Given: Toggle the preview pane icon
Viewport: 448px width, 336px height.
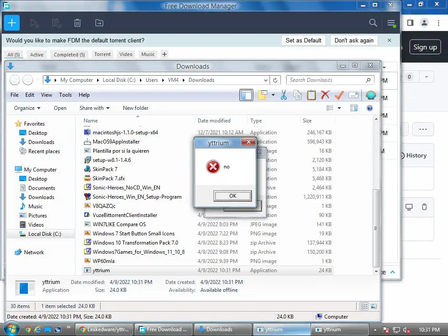Looking at the screenshot, I should [x=353, y=108].
